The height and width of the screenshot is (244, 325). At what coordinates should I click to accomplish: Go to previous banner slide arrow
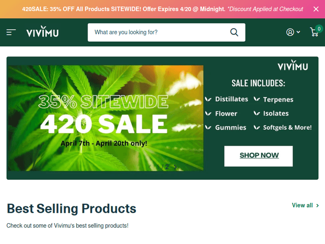(150, 167)
